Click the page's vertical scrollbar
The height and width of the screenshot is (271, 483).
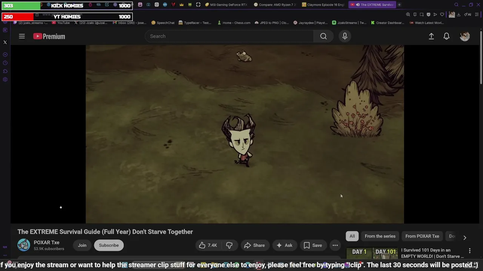pos(481,58)
